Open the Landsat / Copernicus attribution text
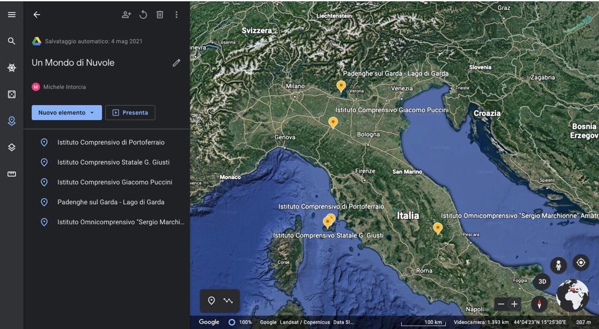Viewport: 599px width, 329px height. pos(304,322)
